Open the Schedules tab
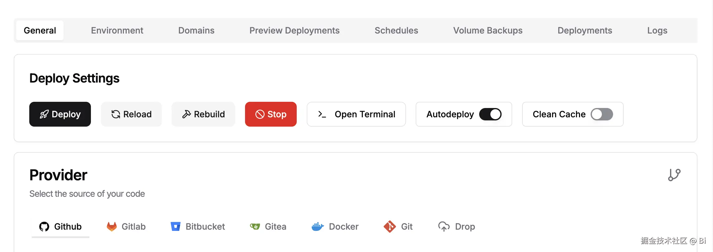713x252 pixels. tap(396, 30)
